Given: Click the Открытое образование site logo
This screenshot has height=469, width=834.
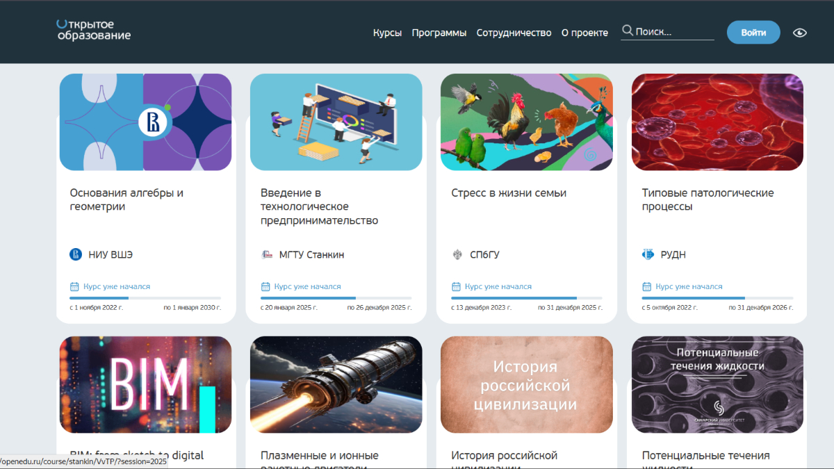Looking at the screenshot, I should (93, 31).
